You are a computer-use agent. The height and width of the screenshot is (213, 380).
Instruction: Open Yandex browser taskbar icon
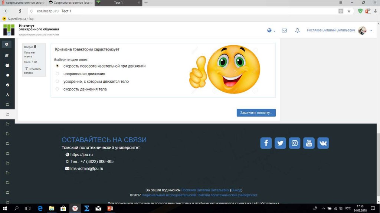click(x=75, y=209)
